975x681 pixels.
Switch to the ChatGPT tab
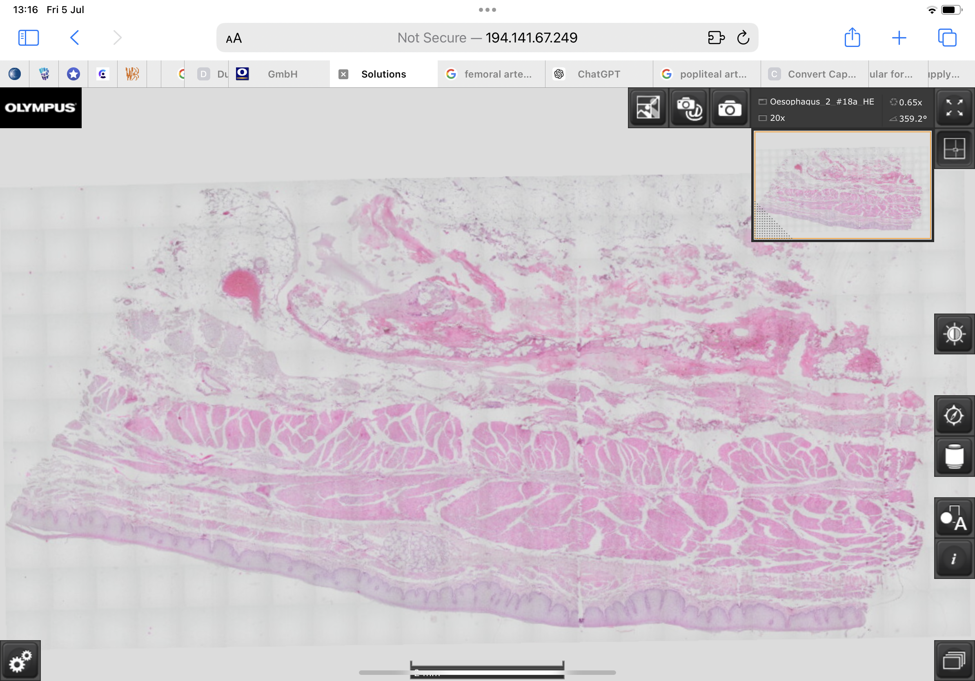(x=598, y=74)
